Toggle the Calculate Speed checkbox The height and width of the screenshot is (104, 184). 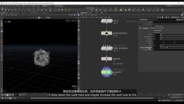[x=154, y=26]
